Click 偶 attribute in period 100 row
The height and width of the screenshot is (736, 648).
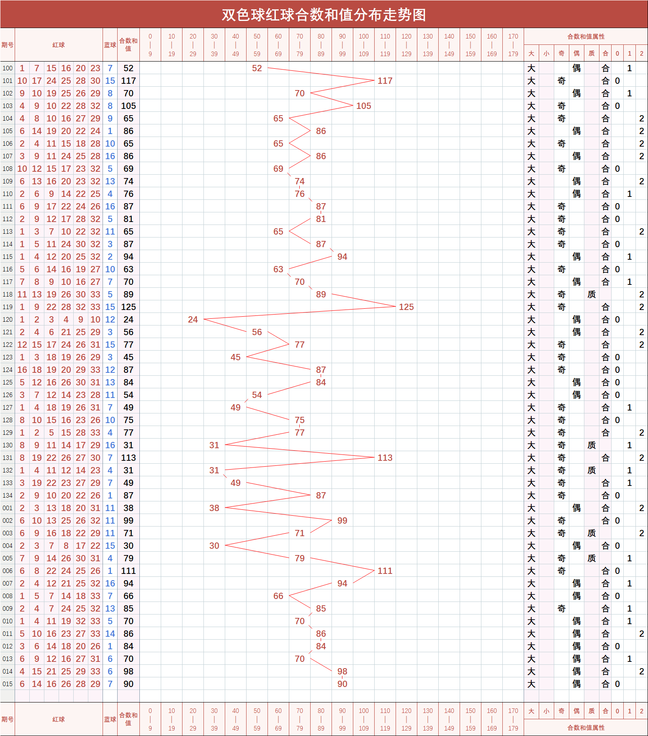tap(576, 68)
